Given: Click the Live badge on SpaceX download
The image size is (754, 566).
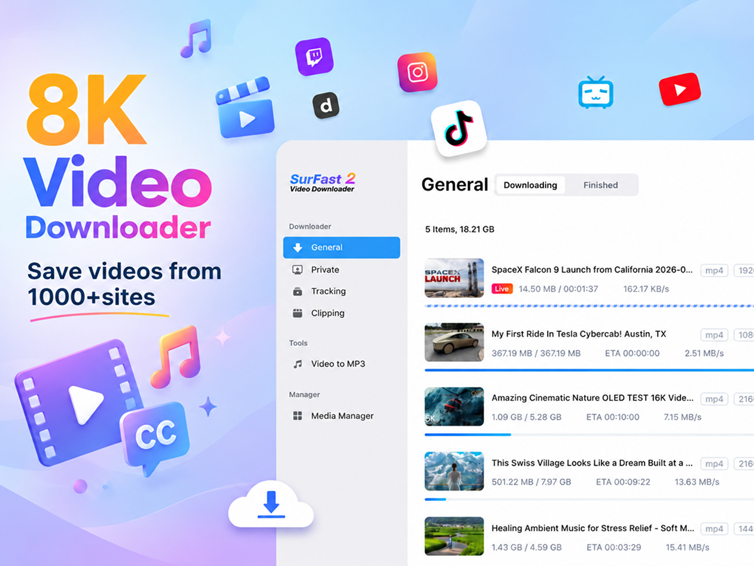Looking at the screenshot, I should (502, 289).
